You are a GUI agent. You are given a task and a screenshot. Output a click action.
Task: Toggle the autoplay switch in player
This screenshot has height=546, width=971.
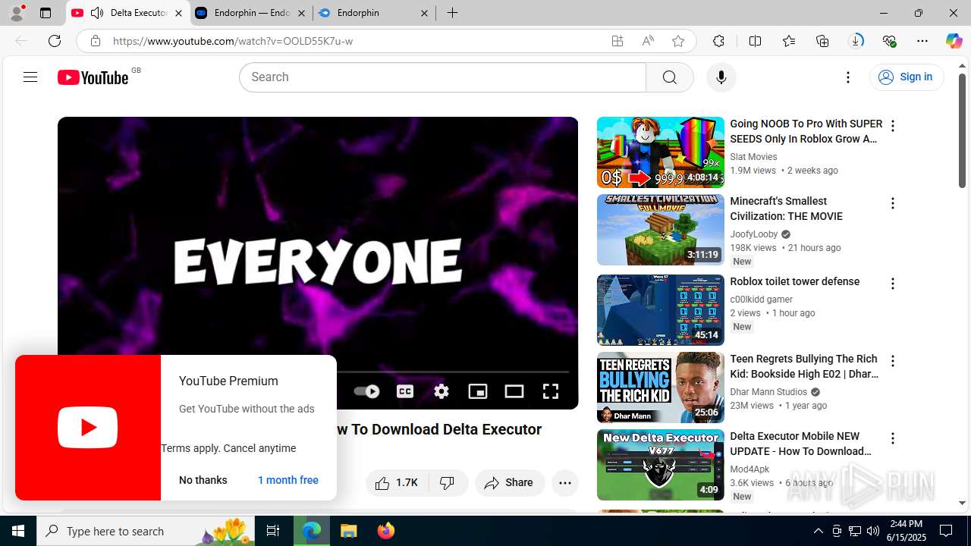(367, 391)
